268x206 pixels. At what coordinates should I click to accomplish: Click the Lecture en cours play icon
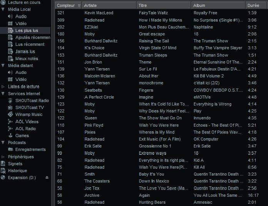click(x=3, y=2)
